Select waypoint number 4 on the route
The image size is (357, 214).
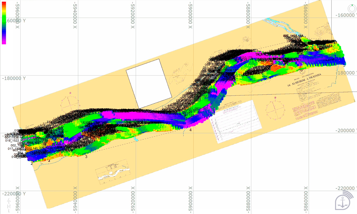(x=191, y=130)
